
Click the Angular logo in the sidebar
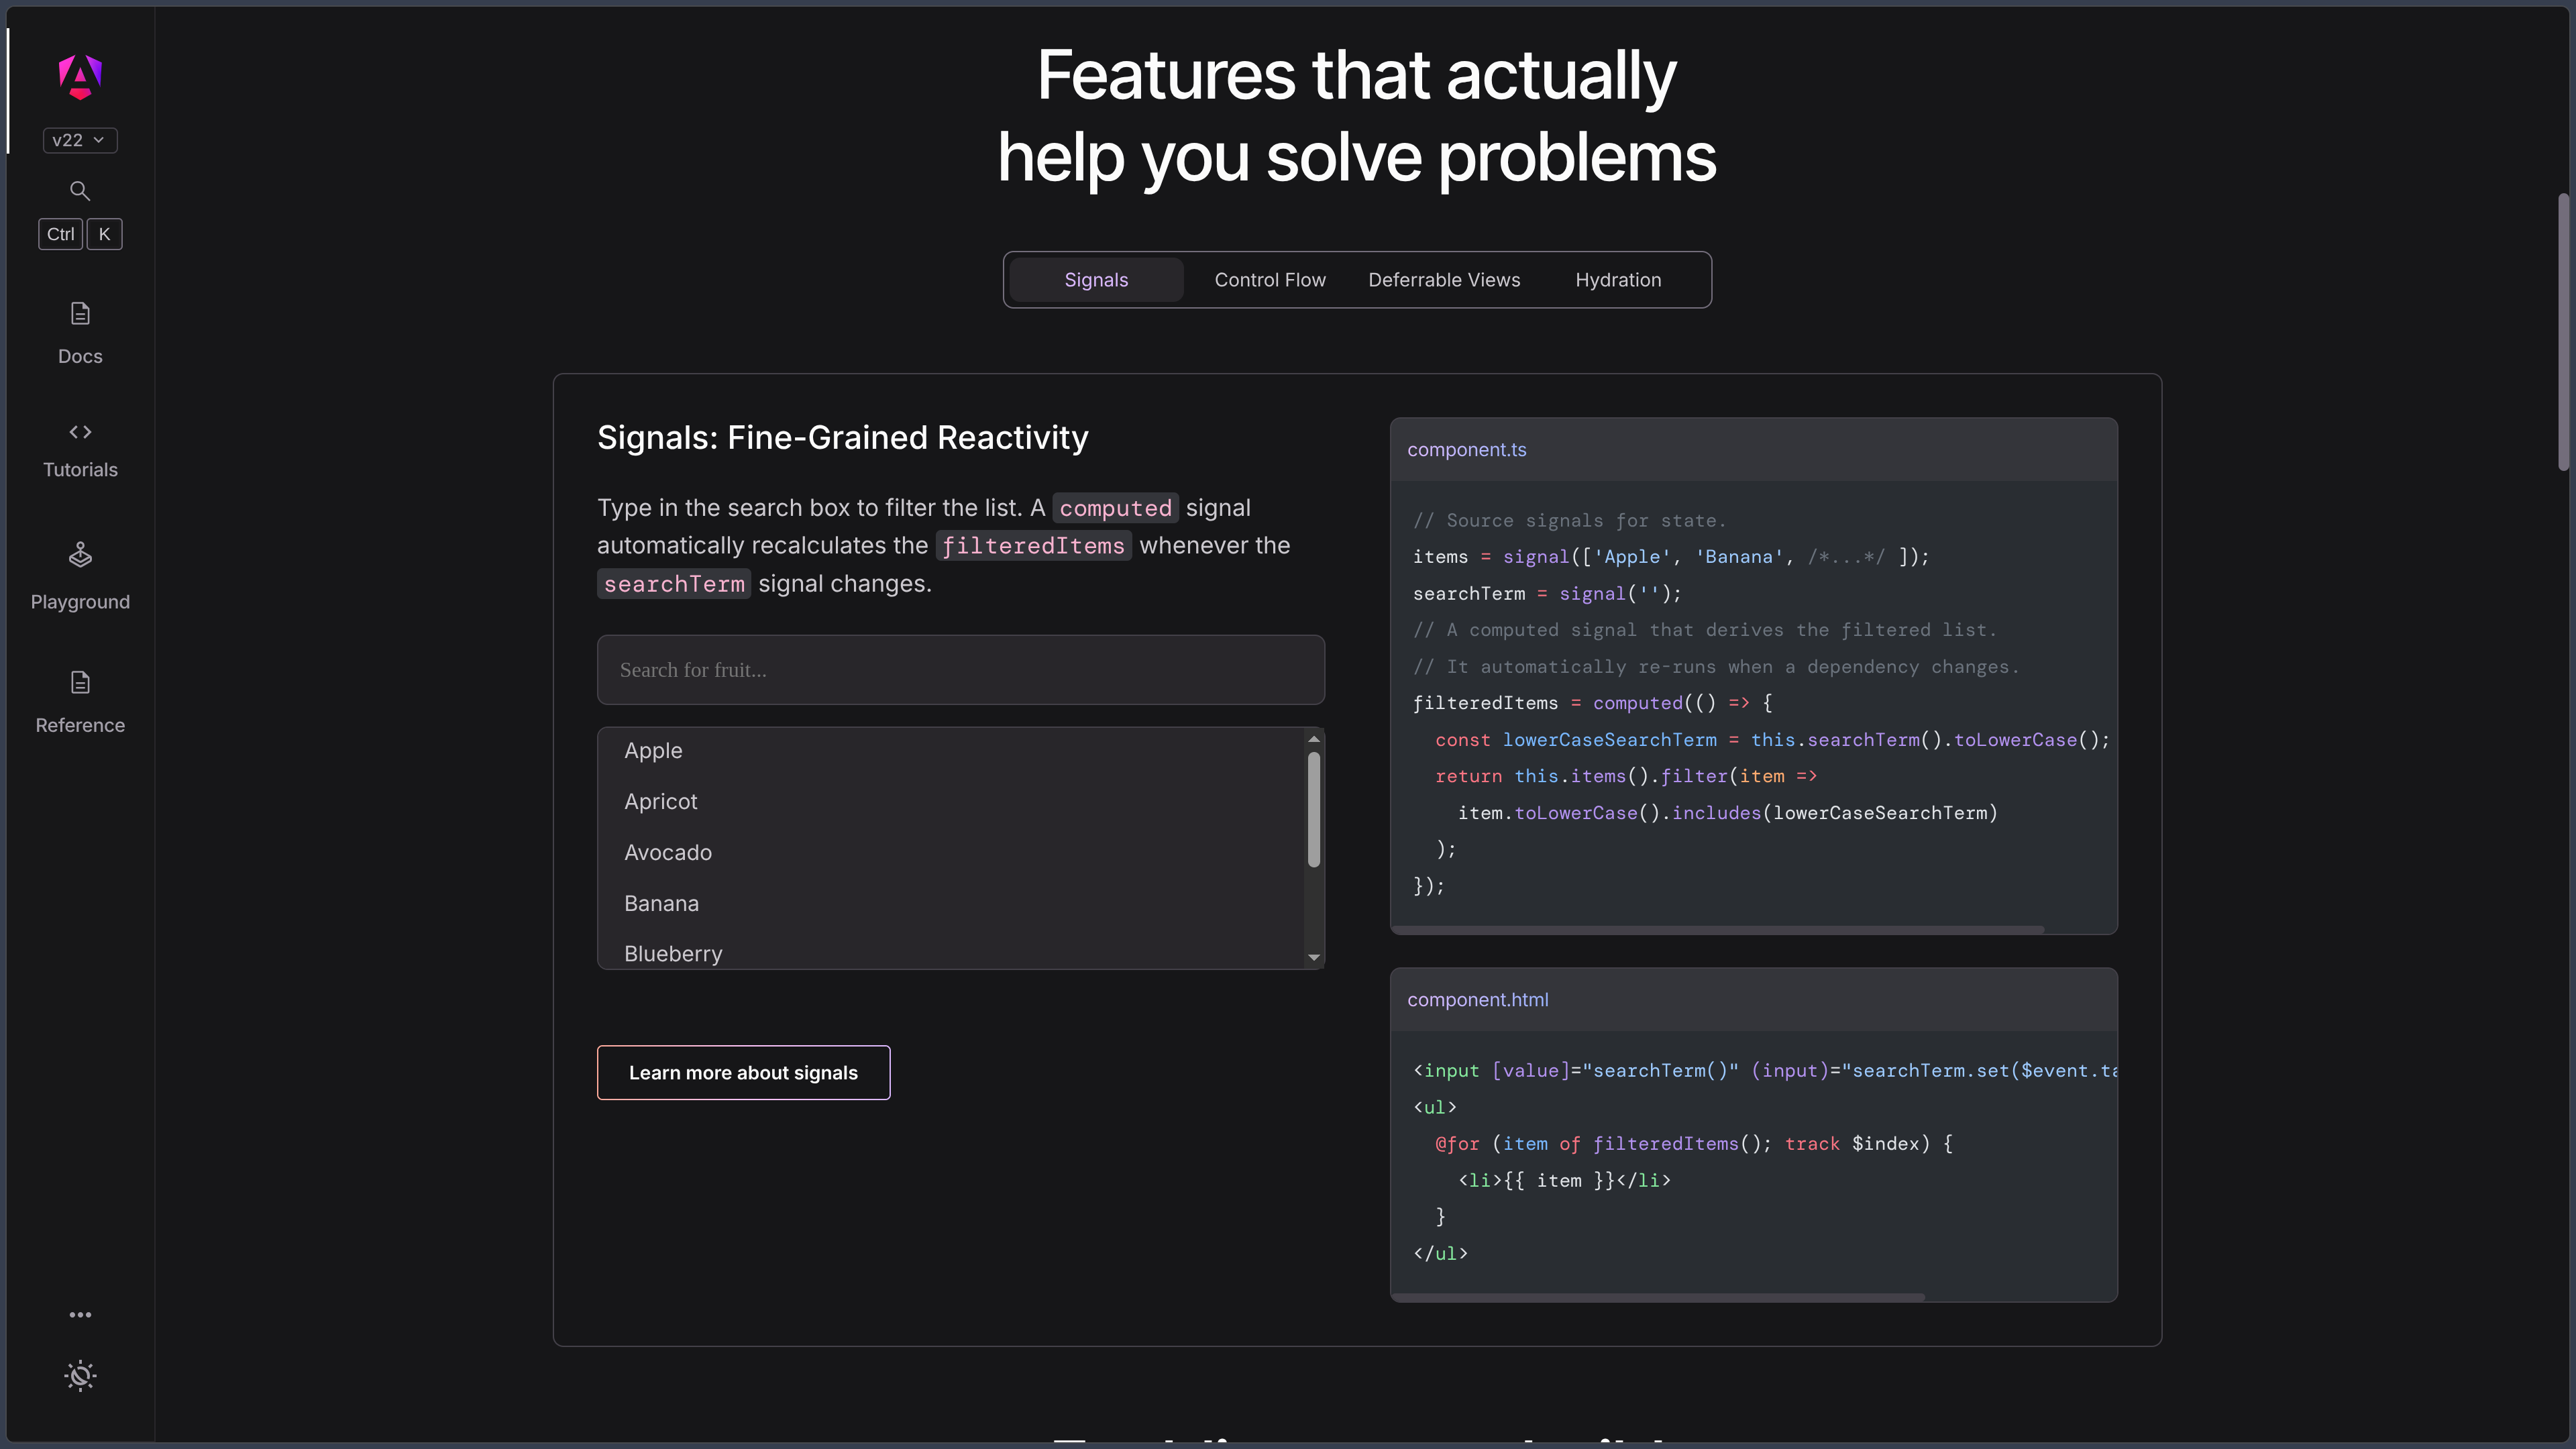coord(80,77)
